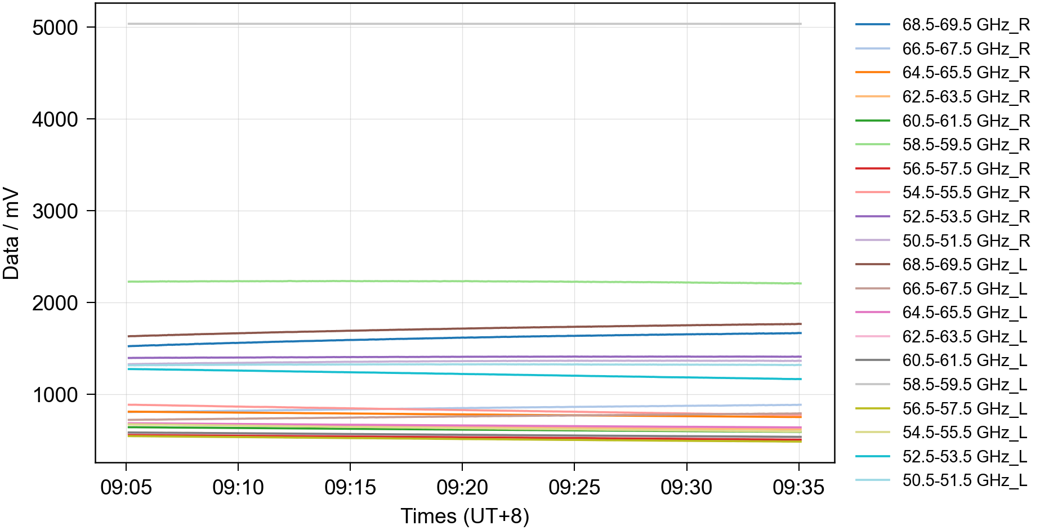Click the light green line near 2200 mV
1040x530 pixels.
462,281
